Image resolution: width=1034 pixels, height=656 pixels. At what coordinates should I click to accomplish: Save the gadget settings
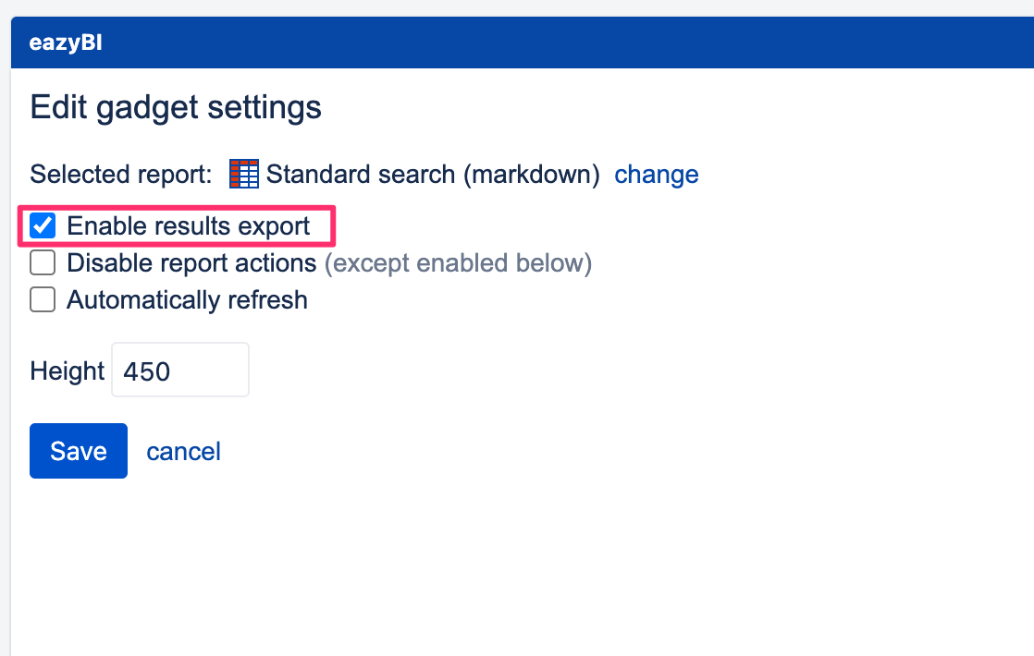point(78,451)
